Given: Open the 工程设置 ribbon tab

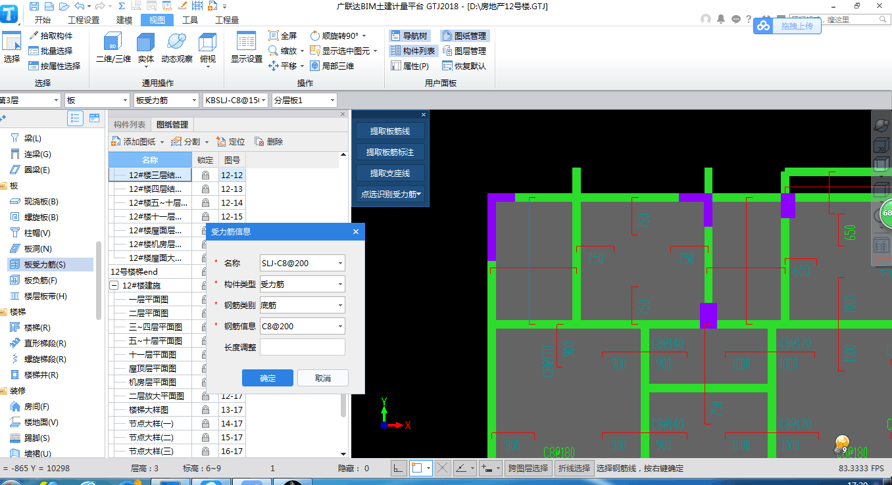Looking at the screenshot, I should point(84,20).
